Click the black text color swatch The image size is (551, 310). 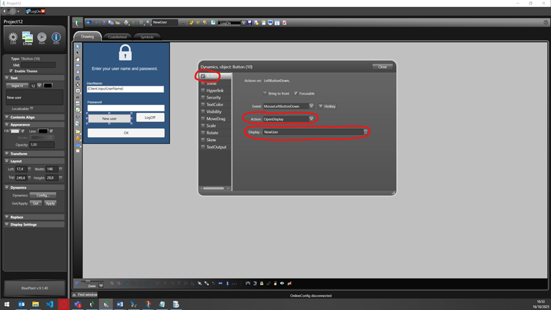pyautogui.click(x=48, y=85)
